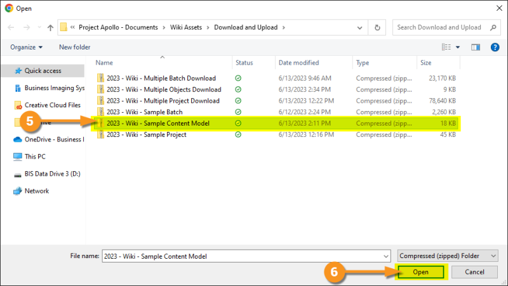Image resolution: width=508 pixels, height=286 pixels.
Task: Select Network in the sidebar
Action: click(37, 191)
